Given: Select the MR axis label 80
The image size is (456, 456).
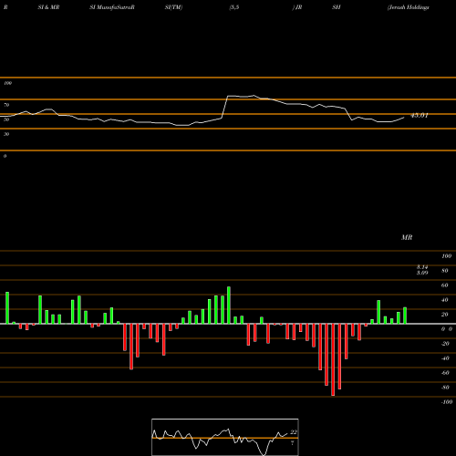Looking at the screenshot, I should click(445, 271).
